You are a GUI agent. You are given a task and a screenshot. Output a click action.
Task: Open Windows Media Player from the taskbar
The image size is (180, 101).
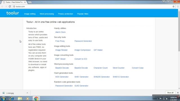point(28,98)
